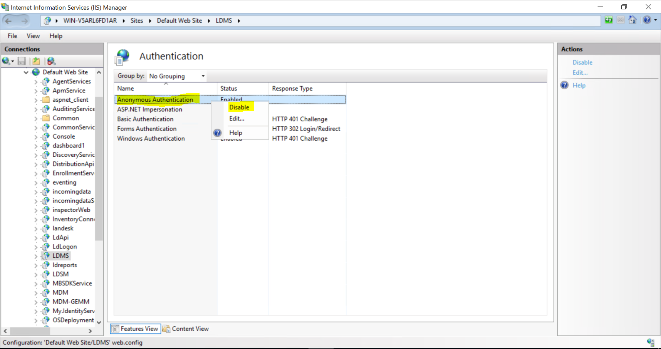Save current connections using the disk icon
This screenshot has width=661, height=349.
coord(22,61)
